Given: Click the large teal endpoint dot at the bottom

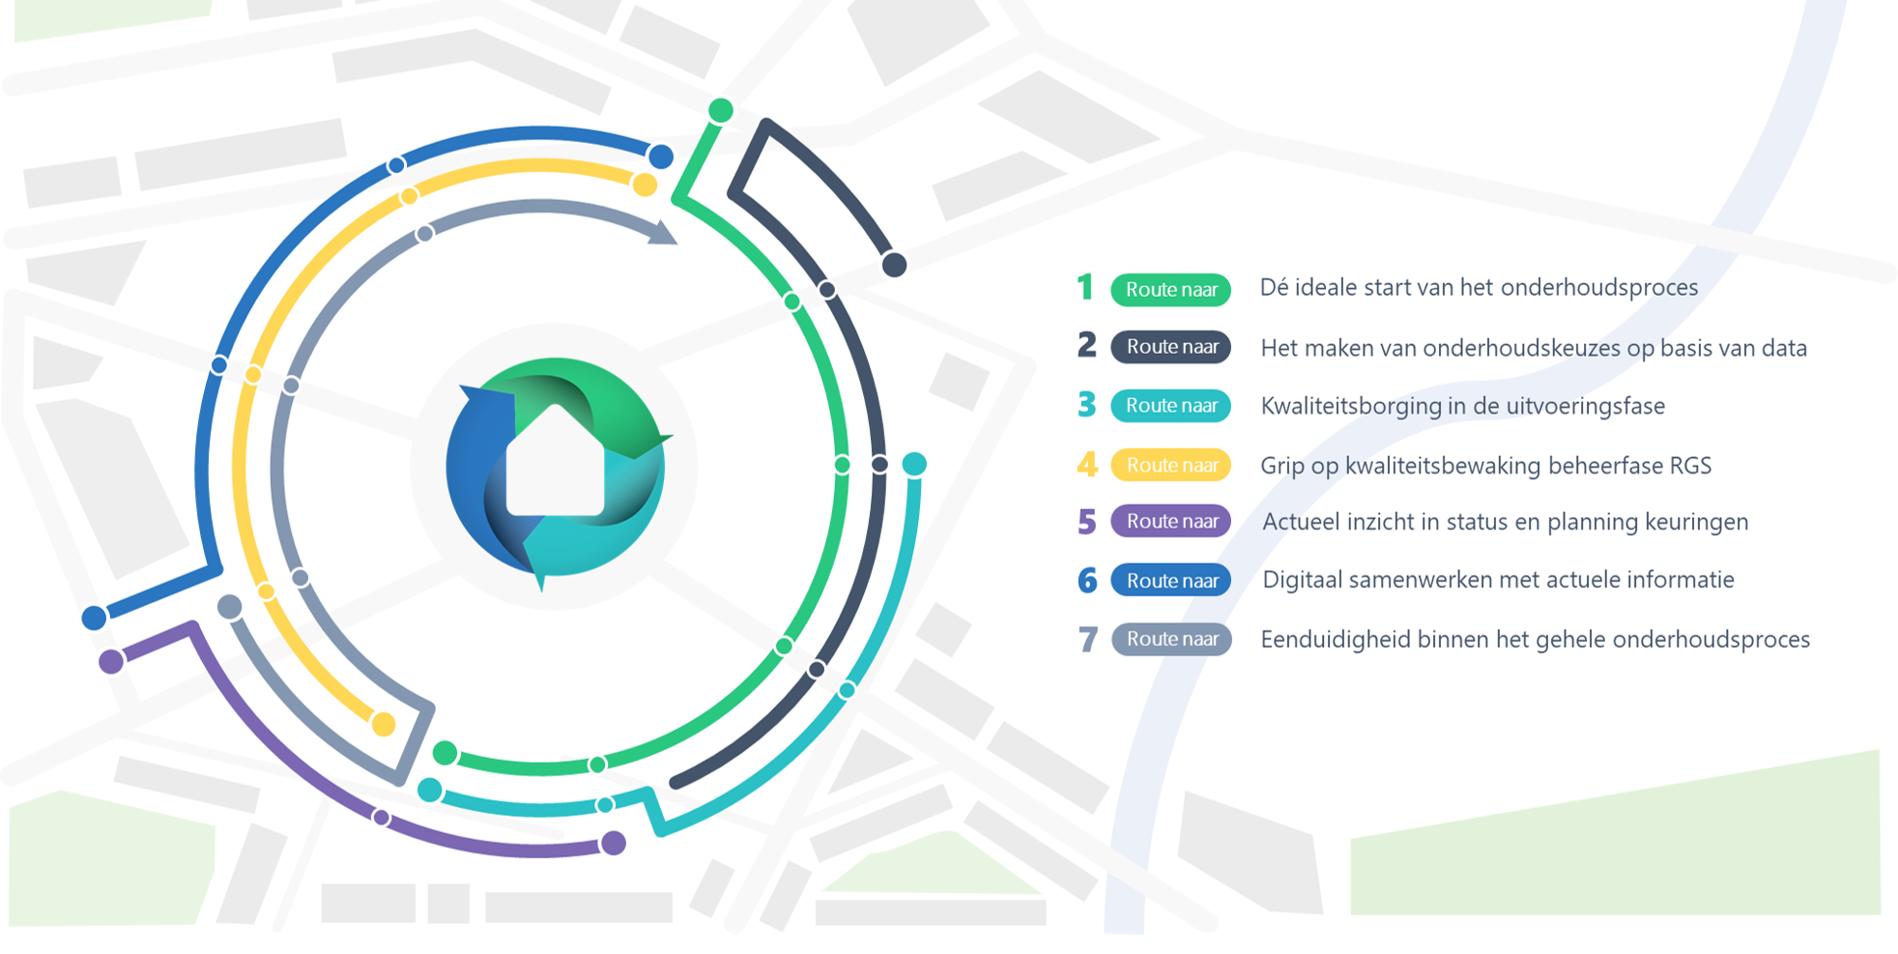Looking at the screenshot, I should pyautogui.click(x=430, y=791).
